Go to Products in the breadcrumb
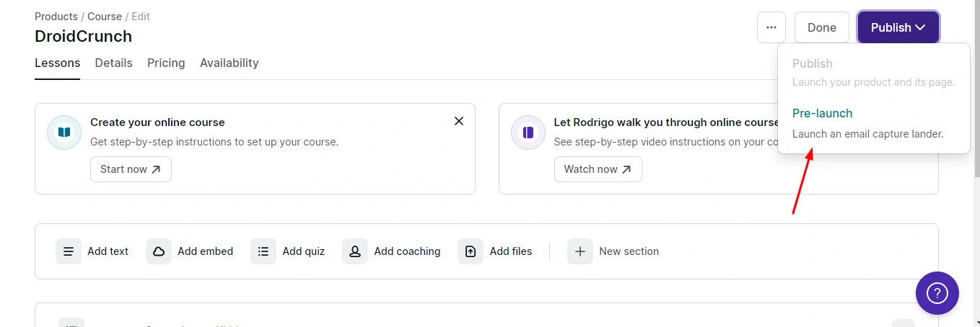 [56, 16]
